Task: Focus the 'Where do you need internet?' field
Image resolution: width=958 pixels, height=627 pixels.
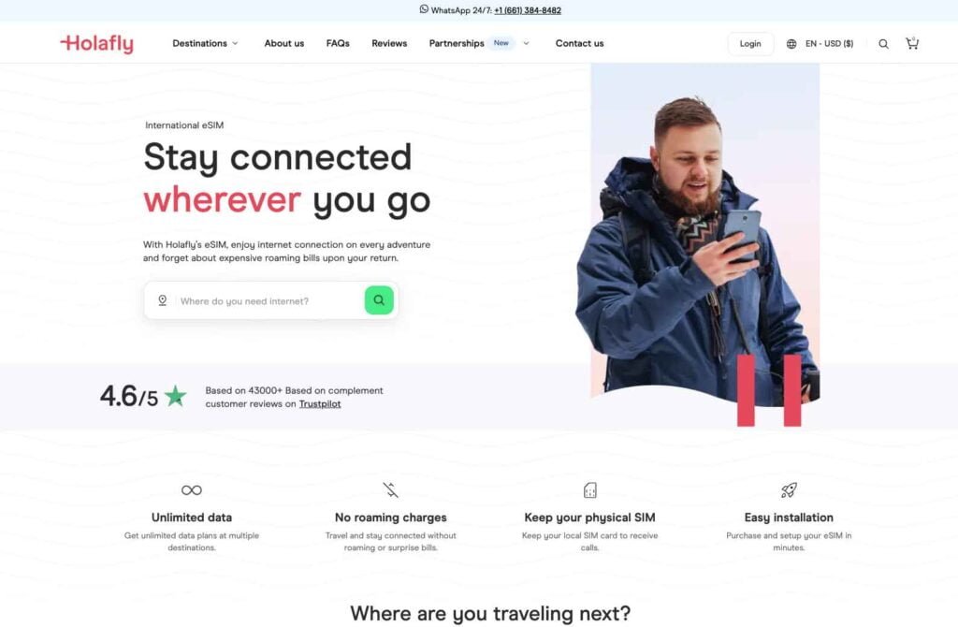Action: click(x=269, y=300)
